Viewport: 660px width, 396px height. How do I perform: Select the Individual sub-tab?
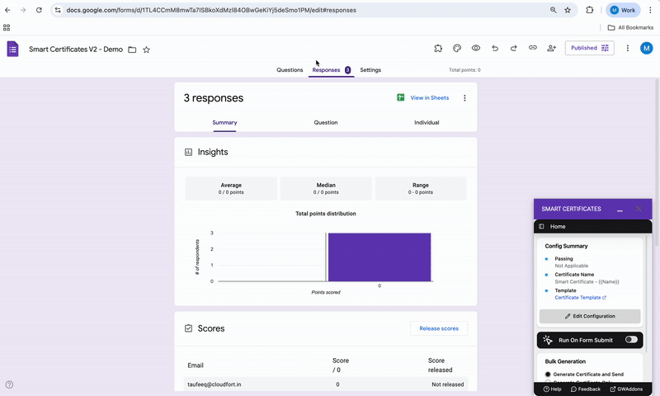[427, 122]
